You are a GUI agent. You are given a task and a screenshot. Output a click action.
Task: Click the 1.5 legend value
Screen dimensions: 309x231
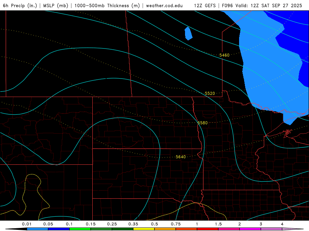point(218,224)
